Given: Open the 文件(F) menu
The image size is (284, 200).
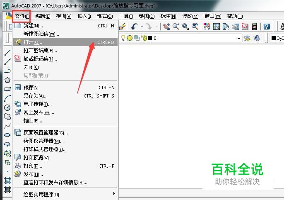Looking at the screenshot, I should (22, 16).
